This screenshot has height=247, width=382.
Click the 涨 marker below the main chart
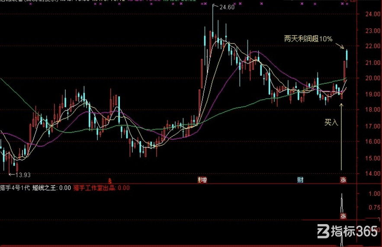343,180
